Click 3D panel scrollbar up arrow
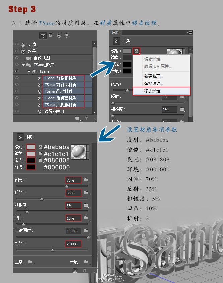223x283 pixels. (94, 44)
